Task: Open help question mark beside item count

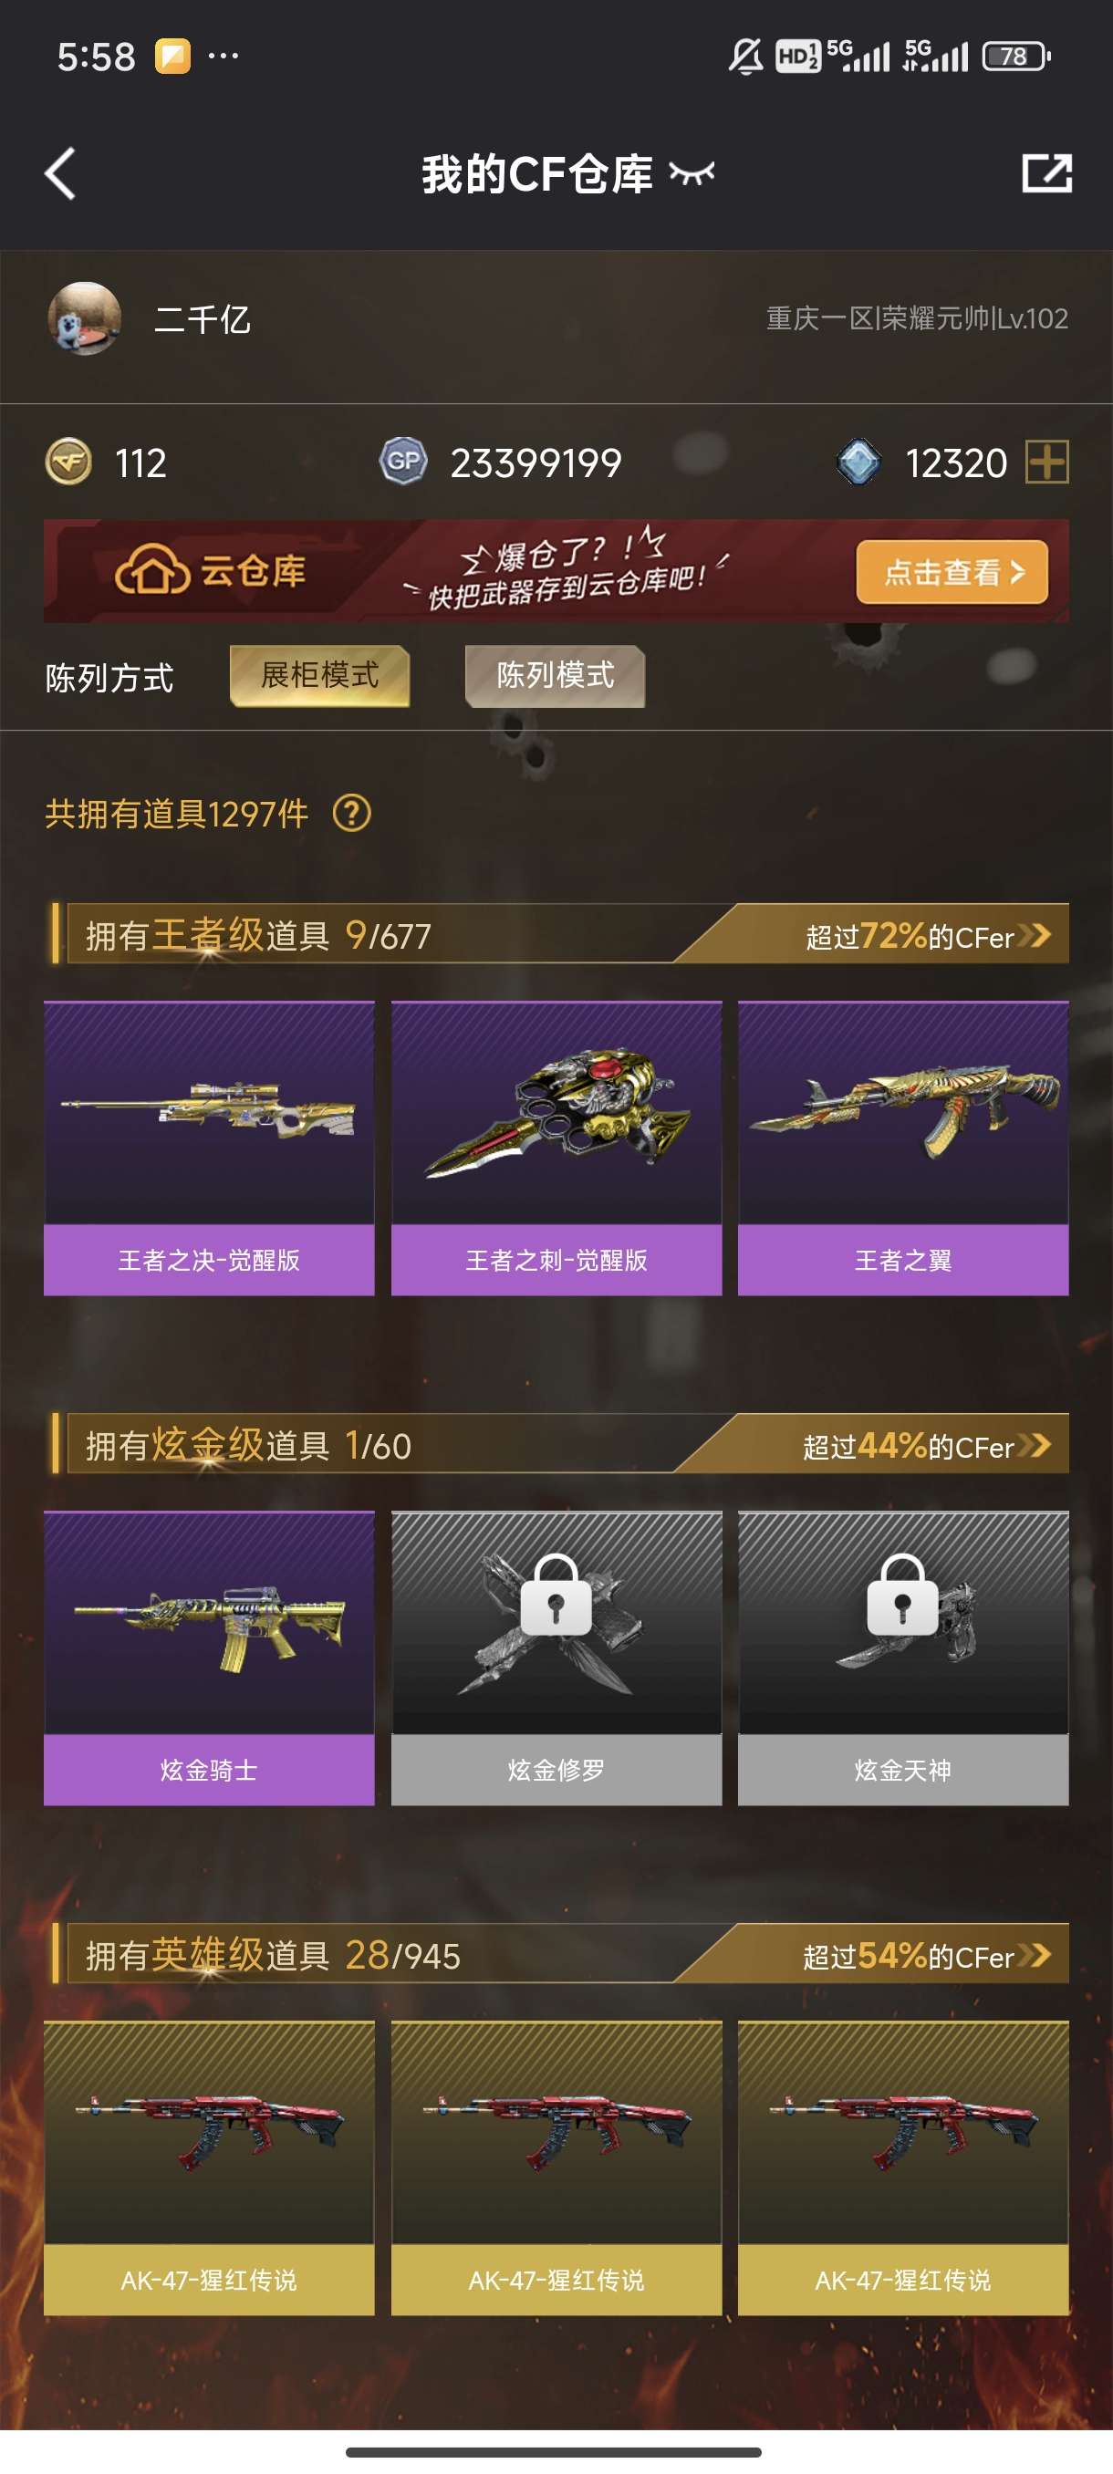Action: (351, 814)
